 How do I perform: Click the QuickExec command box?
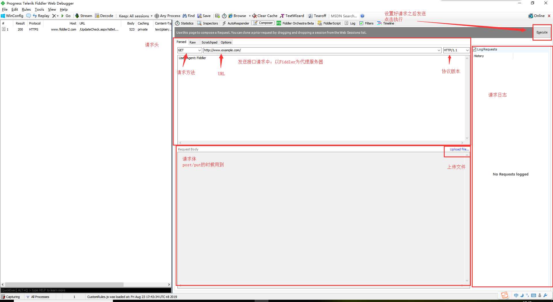[x=86, y=290]
